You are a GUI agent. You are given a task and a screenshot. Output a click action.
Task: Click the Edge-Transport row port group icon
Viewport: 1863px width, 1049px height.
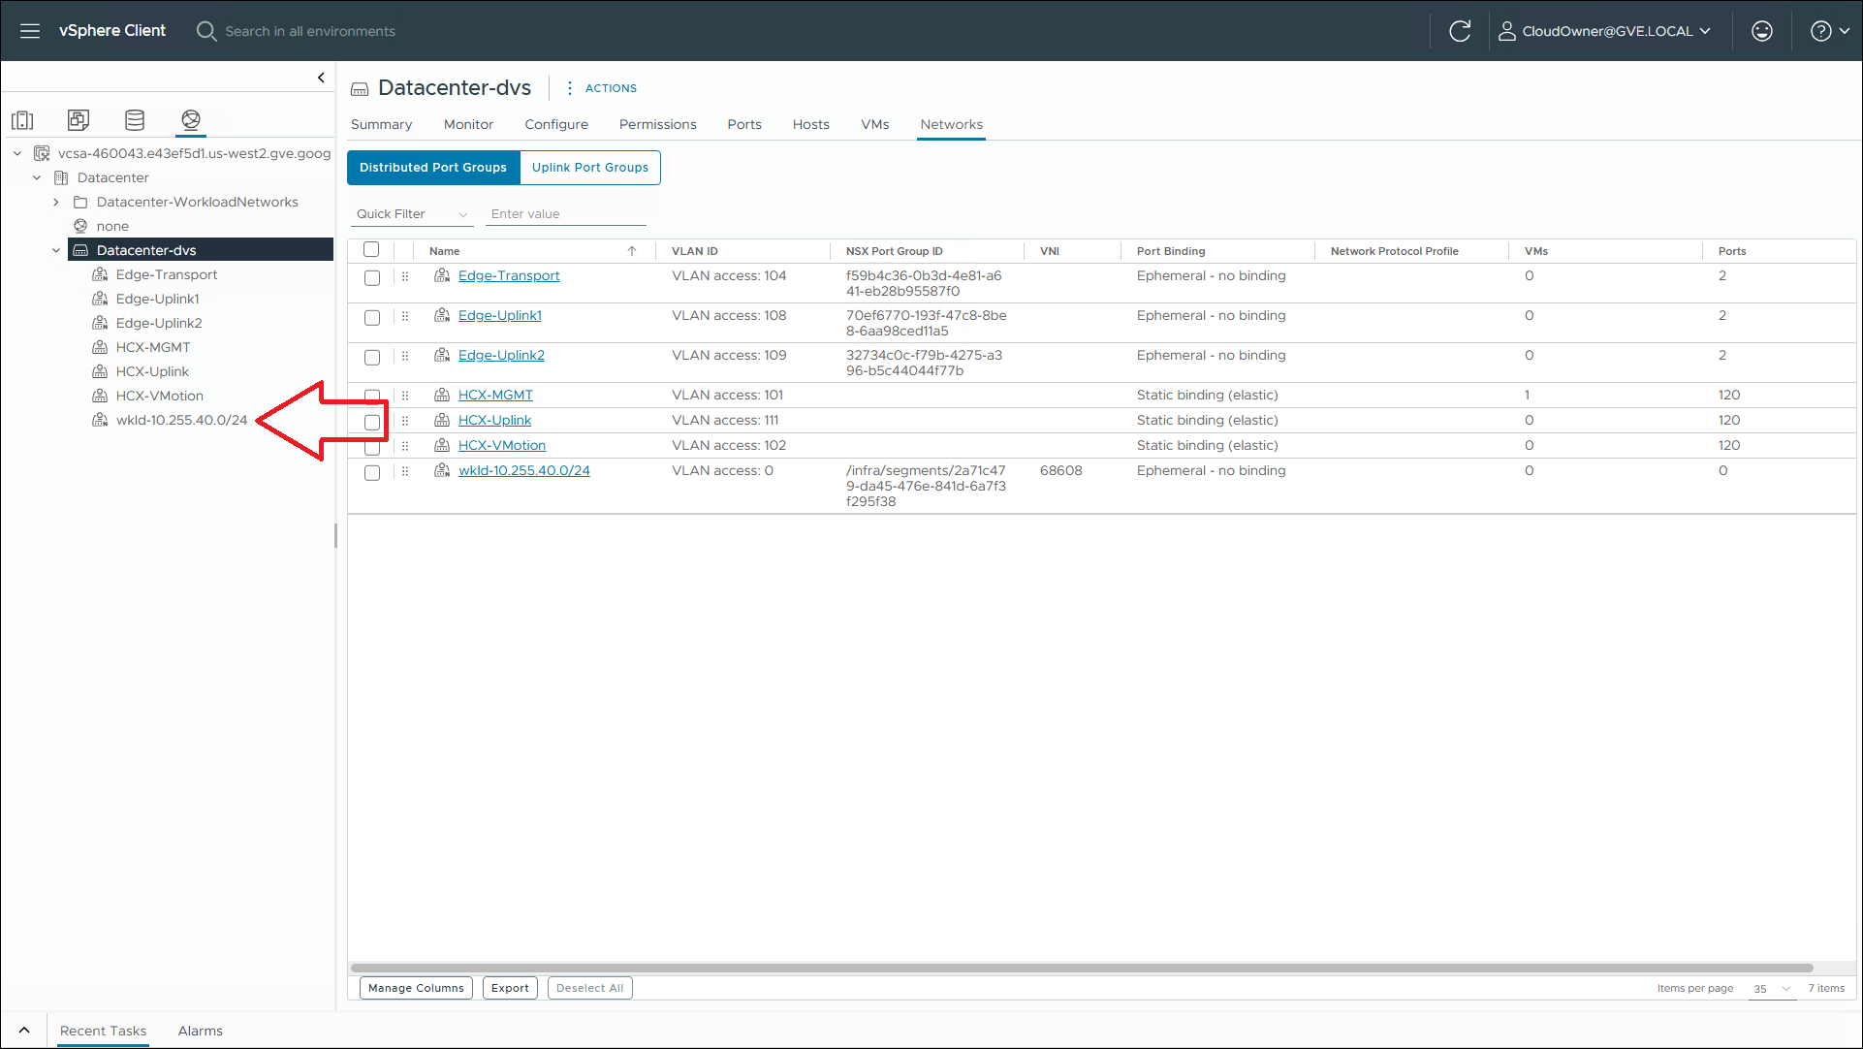click(x=442, y=276)
